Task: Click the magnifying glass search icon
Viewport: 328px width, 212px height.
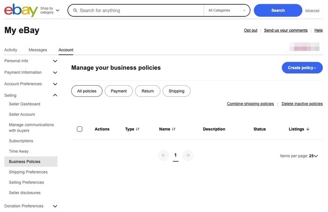Action: [x=75, y=10]
